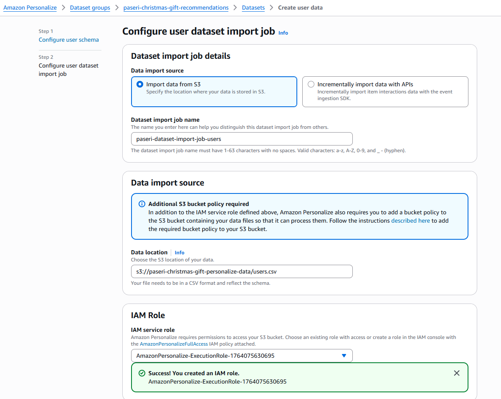Click Info link next to page heading
This screenshot has height=399, width=501.
[x=283, y=33]
